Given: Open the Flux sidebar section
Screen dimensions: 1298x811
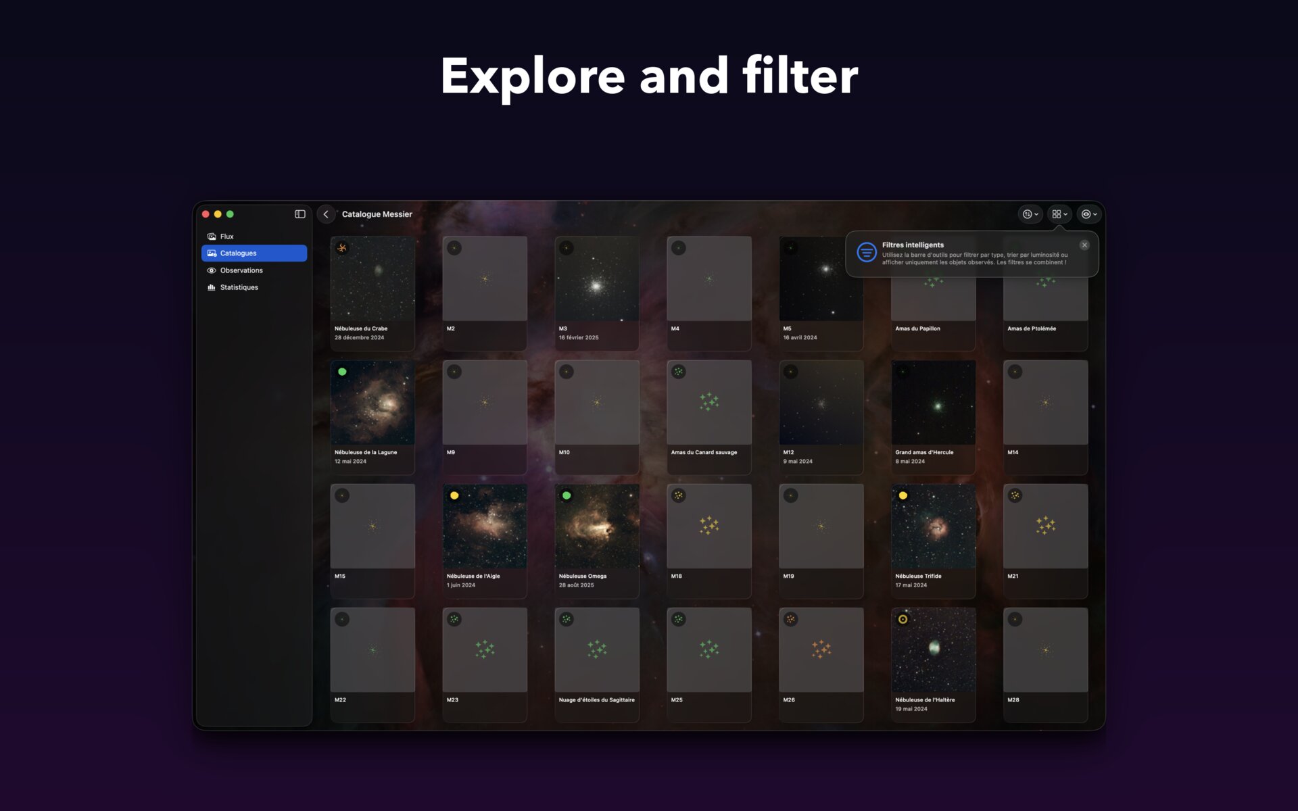Looking at the screenshot, I should [254, 237].
